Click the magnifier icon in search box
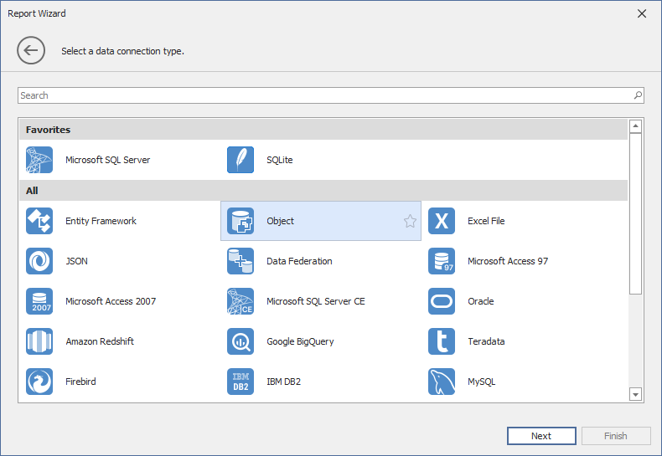662x456 pixels. click(x=638, y=95)
